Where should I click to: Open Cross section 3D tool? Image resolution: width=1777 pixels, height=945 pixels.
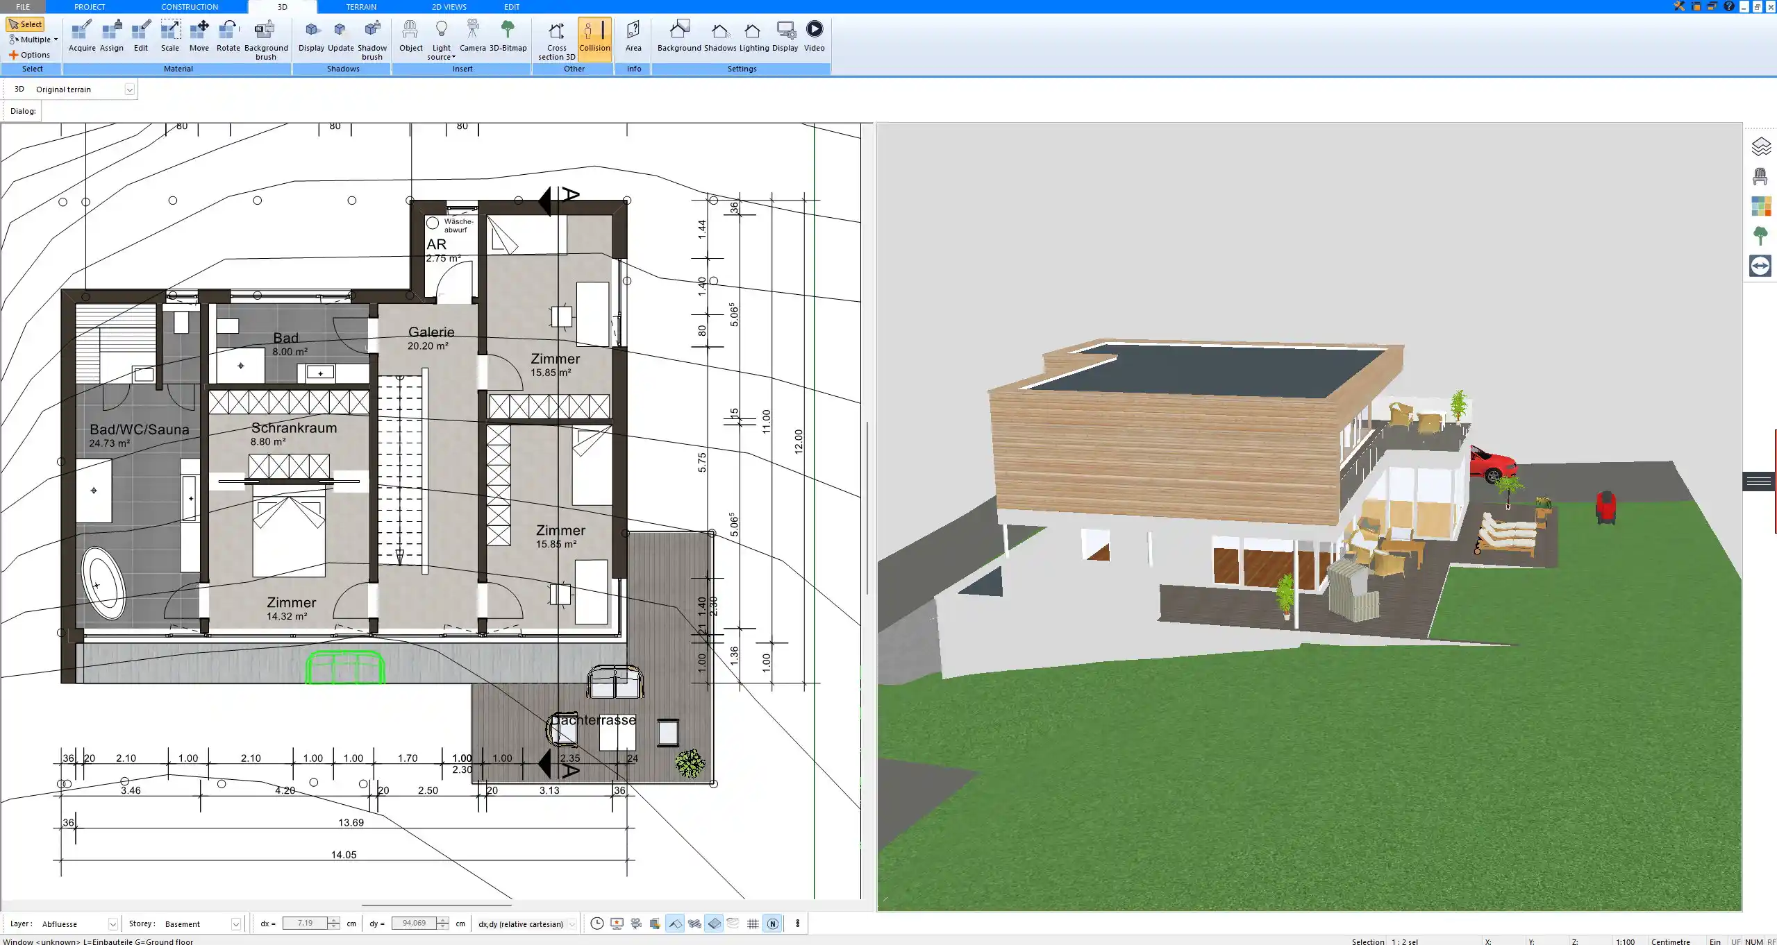pyautogui.click(x=556, y=40)
